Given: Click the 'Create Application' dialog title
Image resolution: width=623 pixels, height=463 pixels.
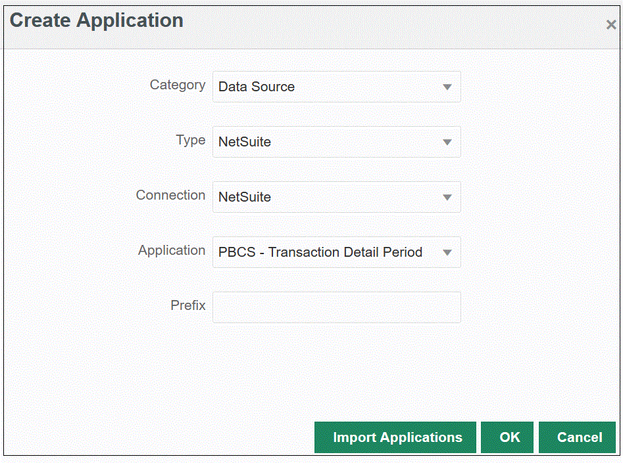Looking at the screenshot, I should (x=97, y=20).
